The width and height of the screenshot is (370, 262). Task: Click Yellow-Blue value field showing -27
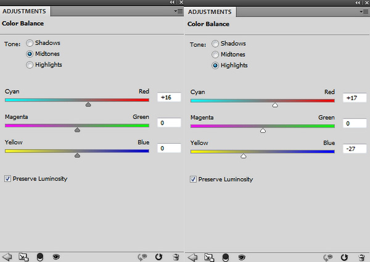point(355,149)
